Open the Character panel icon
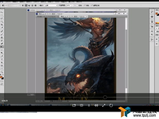159x119 pixels. point(152,31)
